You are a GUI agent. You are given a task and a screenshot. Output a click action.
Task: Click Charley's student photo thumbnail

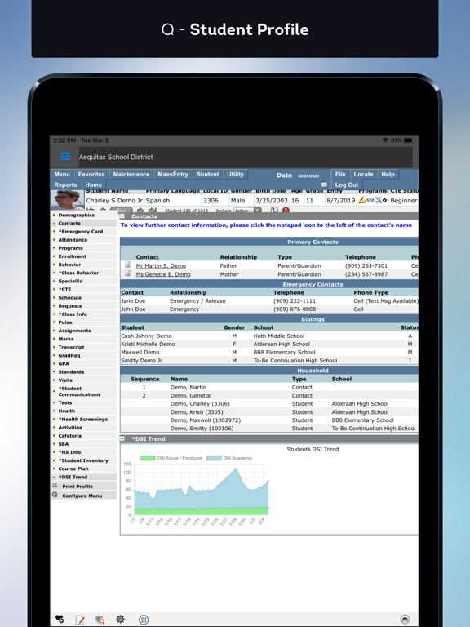[x=67, y=200]
